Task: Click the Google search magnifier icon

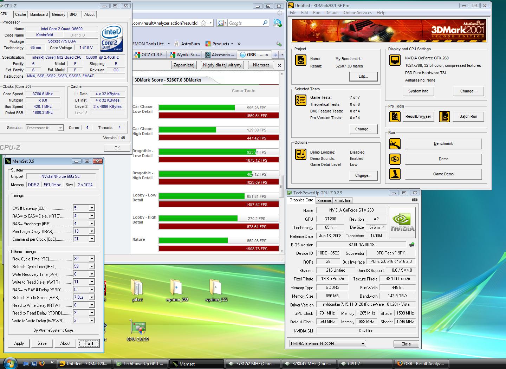Action: tap(265, 23)
